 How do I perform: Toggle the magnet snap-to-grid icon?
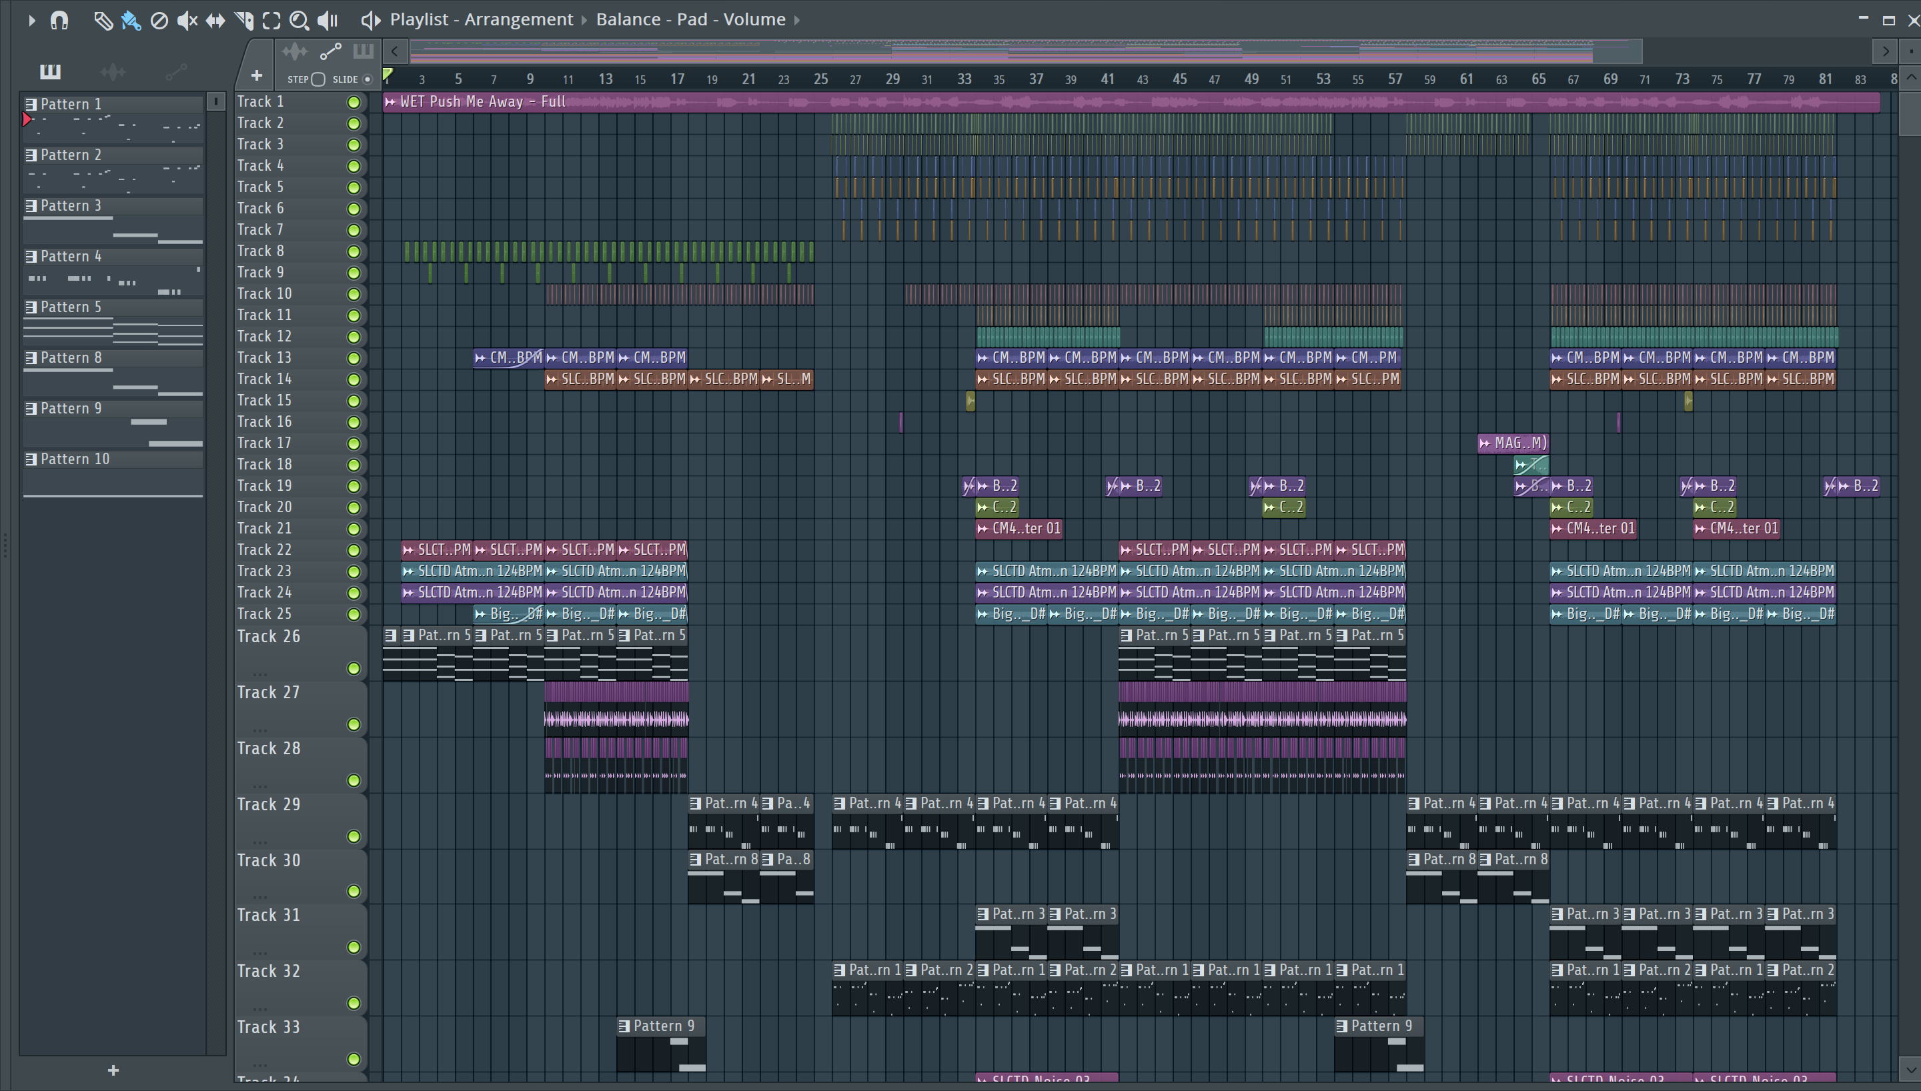point(59,20)
